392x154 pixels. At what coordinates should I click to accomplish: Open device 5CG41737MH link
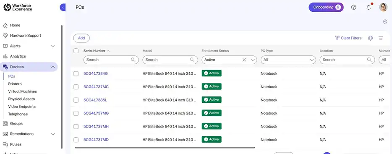click(96, 126)
